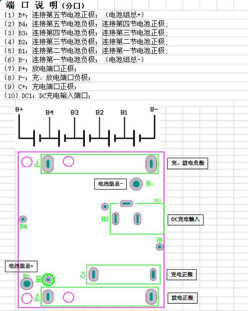
Task: Click the P+ left oval pad
Action: (x=48, y=297)
